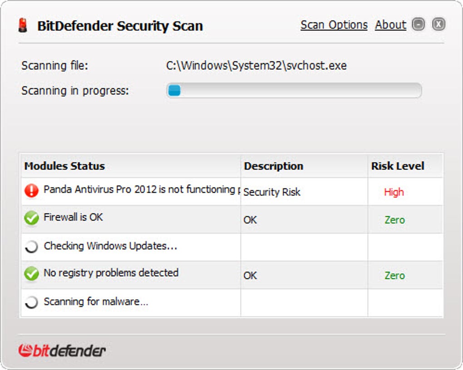
Task: Click the Risk Level column header
Action: pos(398,166)
